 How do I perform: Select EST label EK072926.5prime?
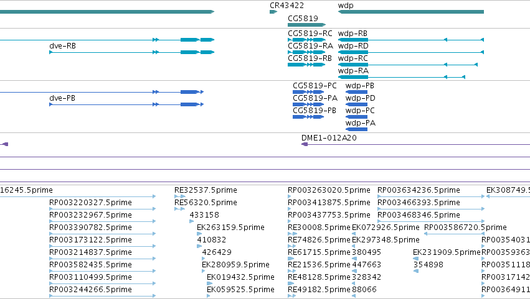click(386, 228)
